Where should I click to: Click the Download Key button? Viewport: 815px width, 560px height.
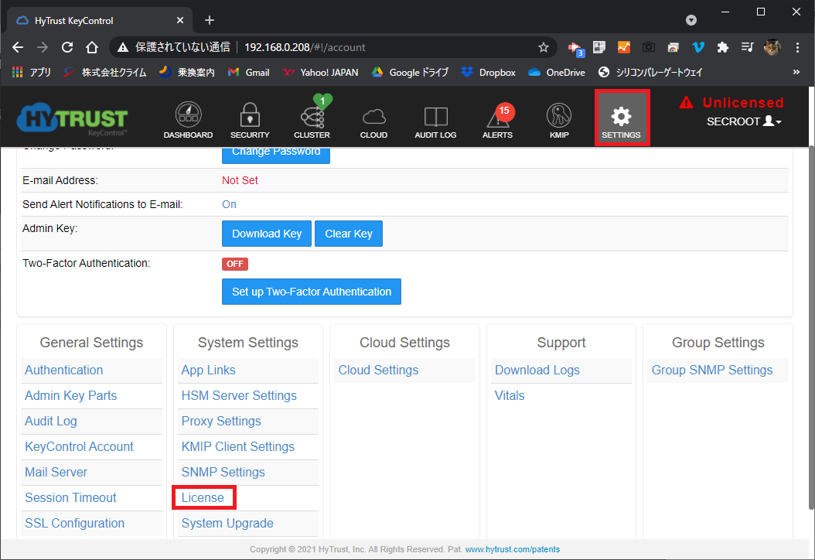[267, 234]
